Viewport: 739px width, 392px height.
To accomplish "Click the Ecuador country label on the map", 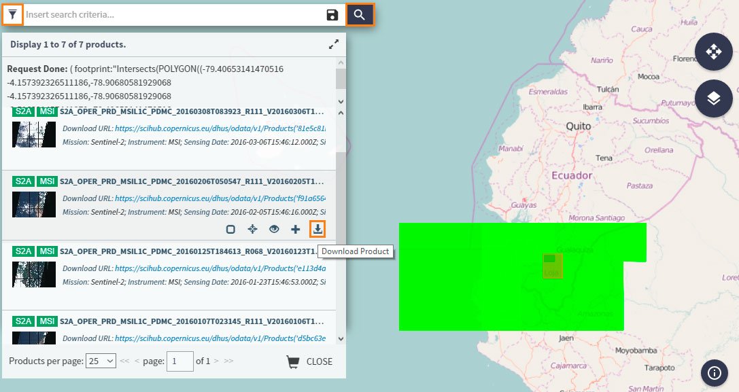I will click(x=572, y=175).
